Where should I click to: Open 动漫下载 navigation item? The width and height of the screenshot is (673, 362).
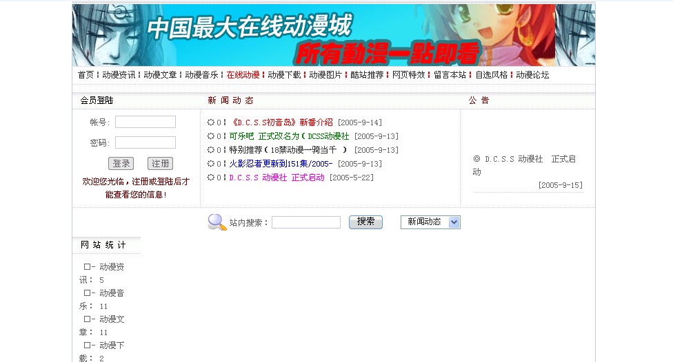click(x=284, y=75)
